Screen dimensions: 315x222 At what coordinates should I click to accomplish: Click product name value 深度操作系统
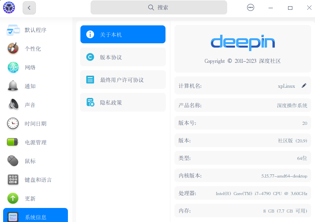pos(292,106)
